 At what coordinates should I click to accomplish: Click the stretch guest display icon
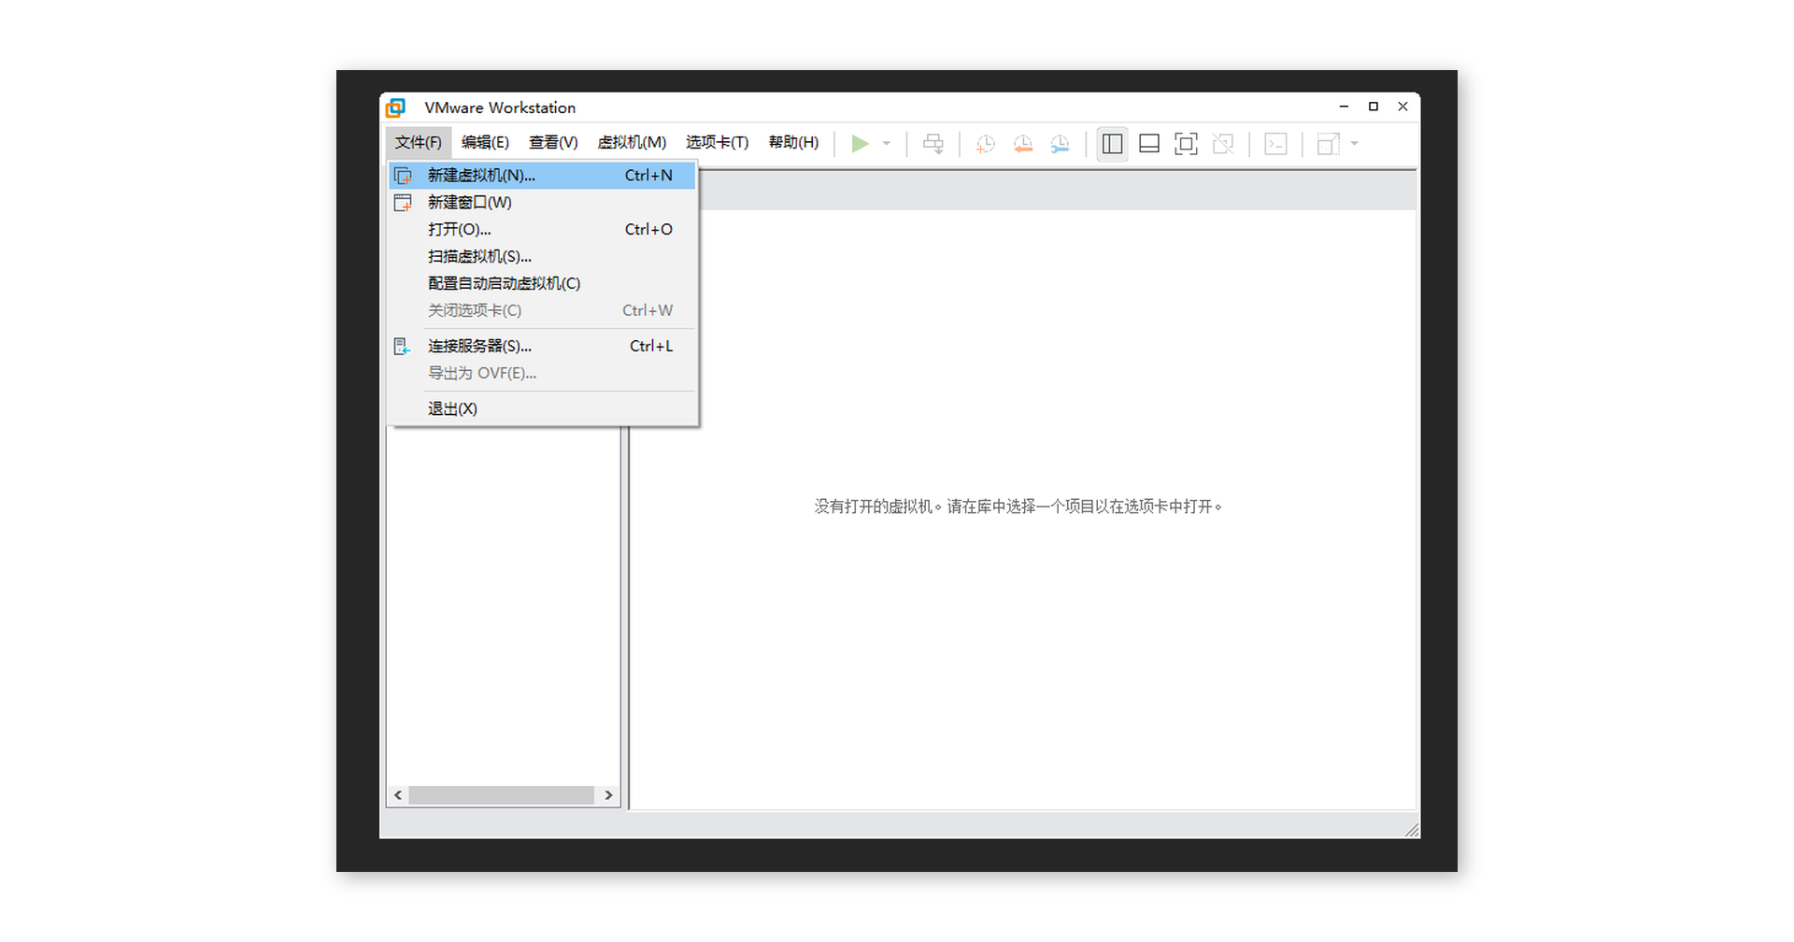1328,144
